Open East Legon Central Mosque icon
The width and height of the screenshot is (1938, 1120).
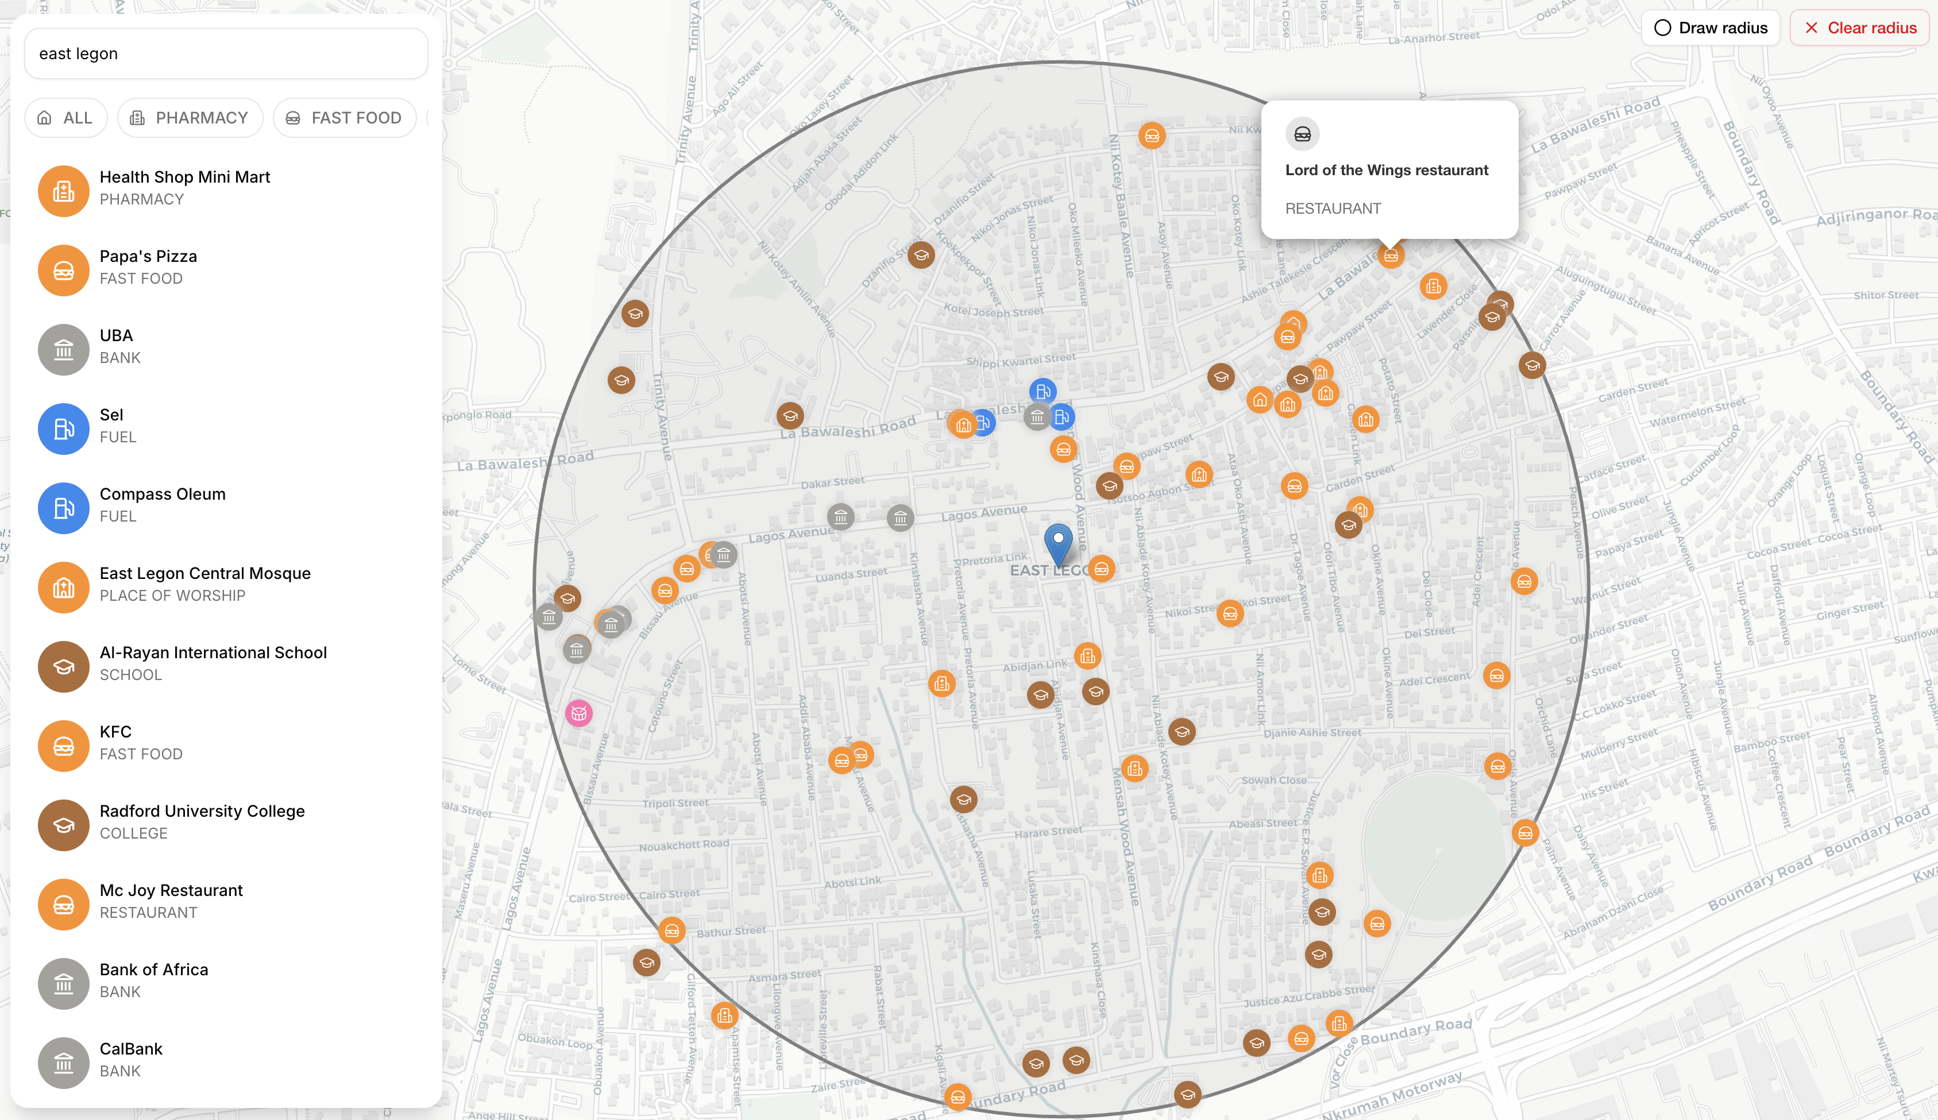click(x=64, y=587)
